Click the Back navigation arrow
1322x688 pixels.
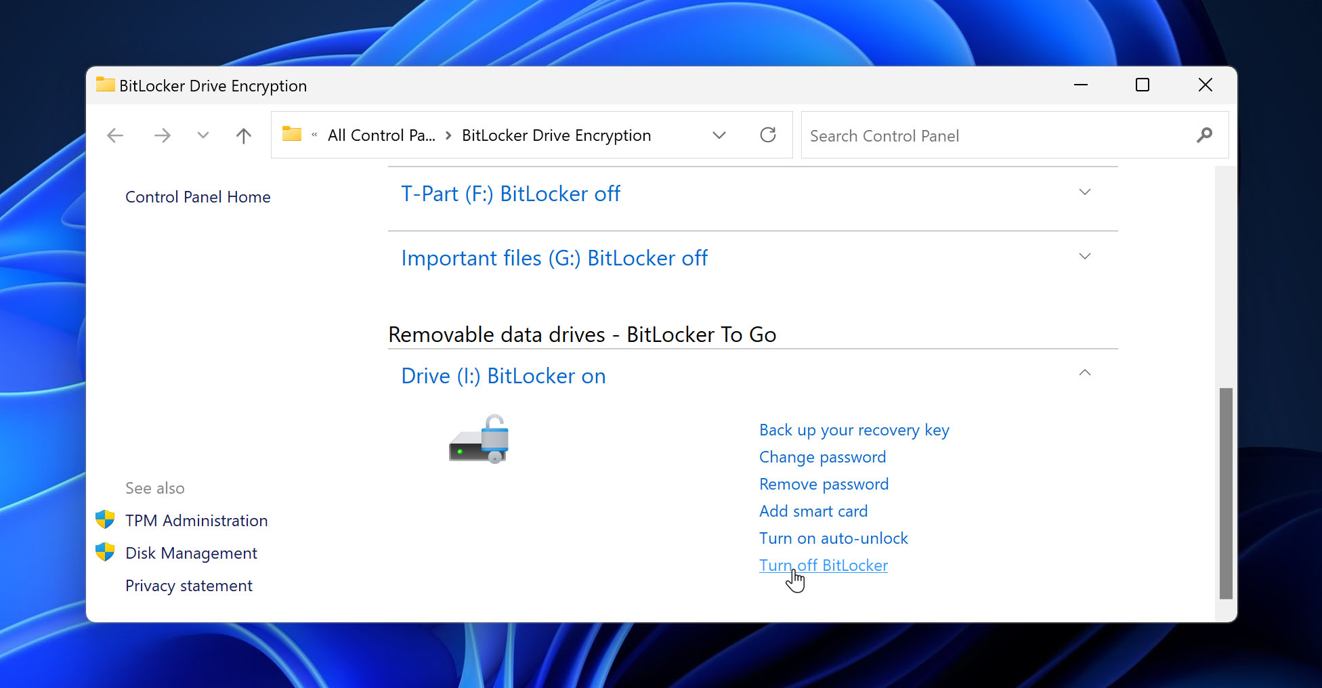click(x=115, y=135)
